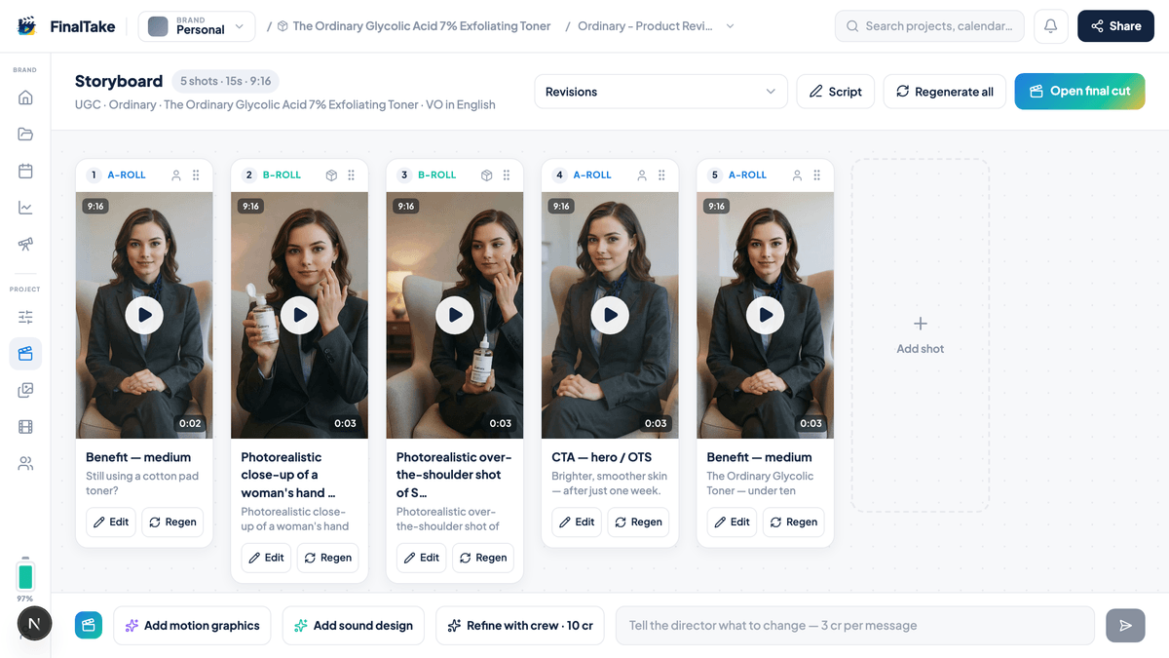Click Regenerate all
Viewport: 1169px width, 658px height.
(x=945, y=92)
